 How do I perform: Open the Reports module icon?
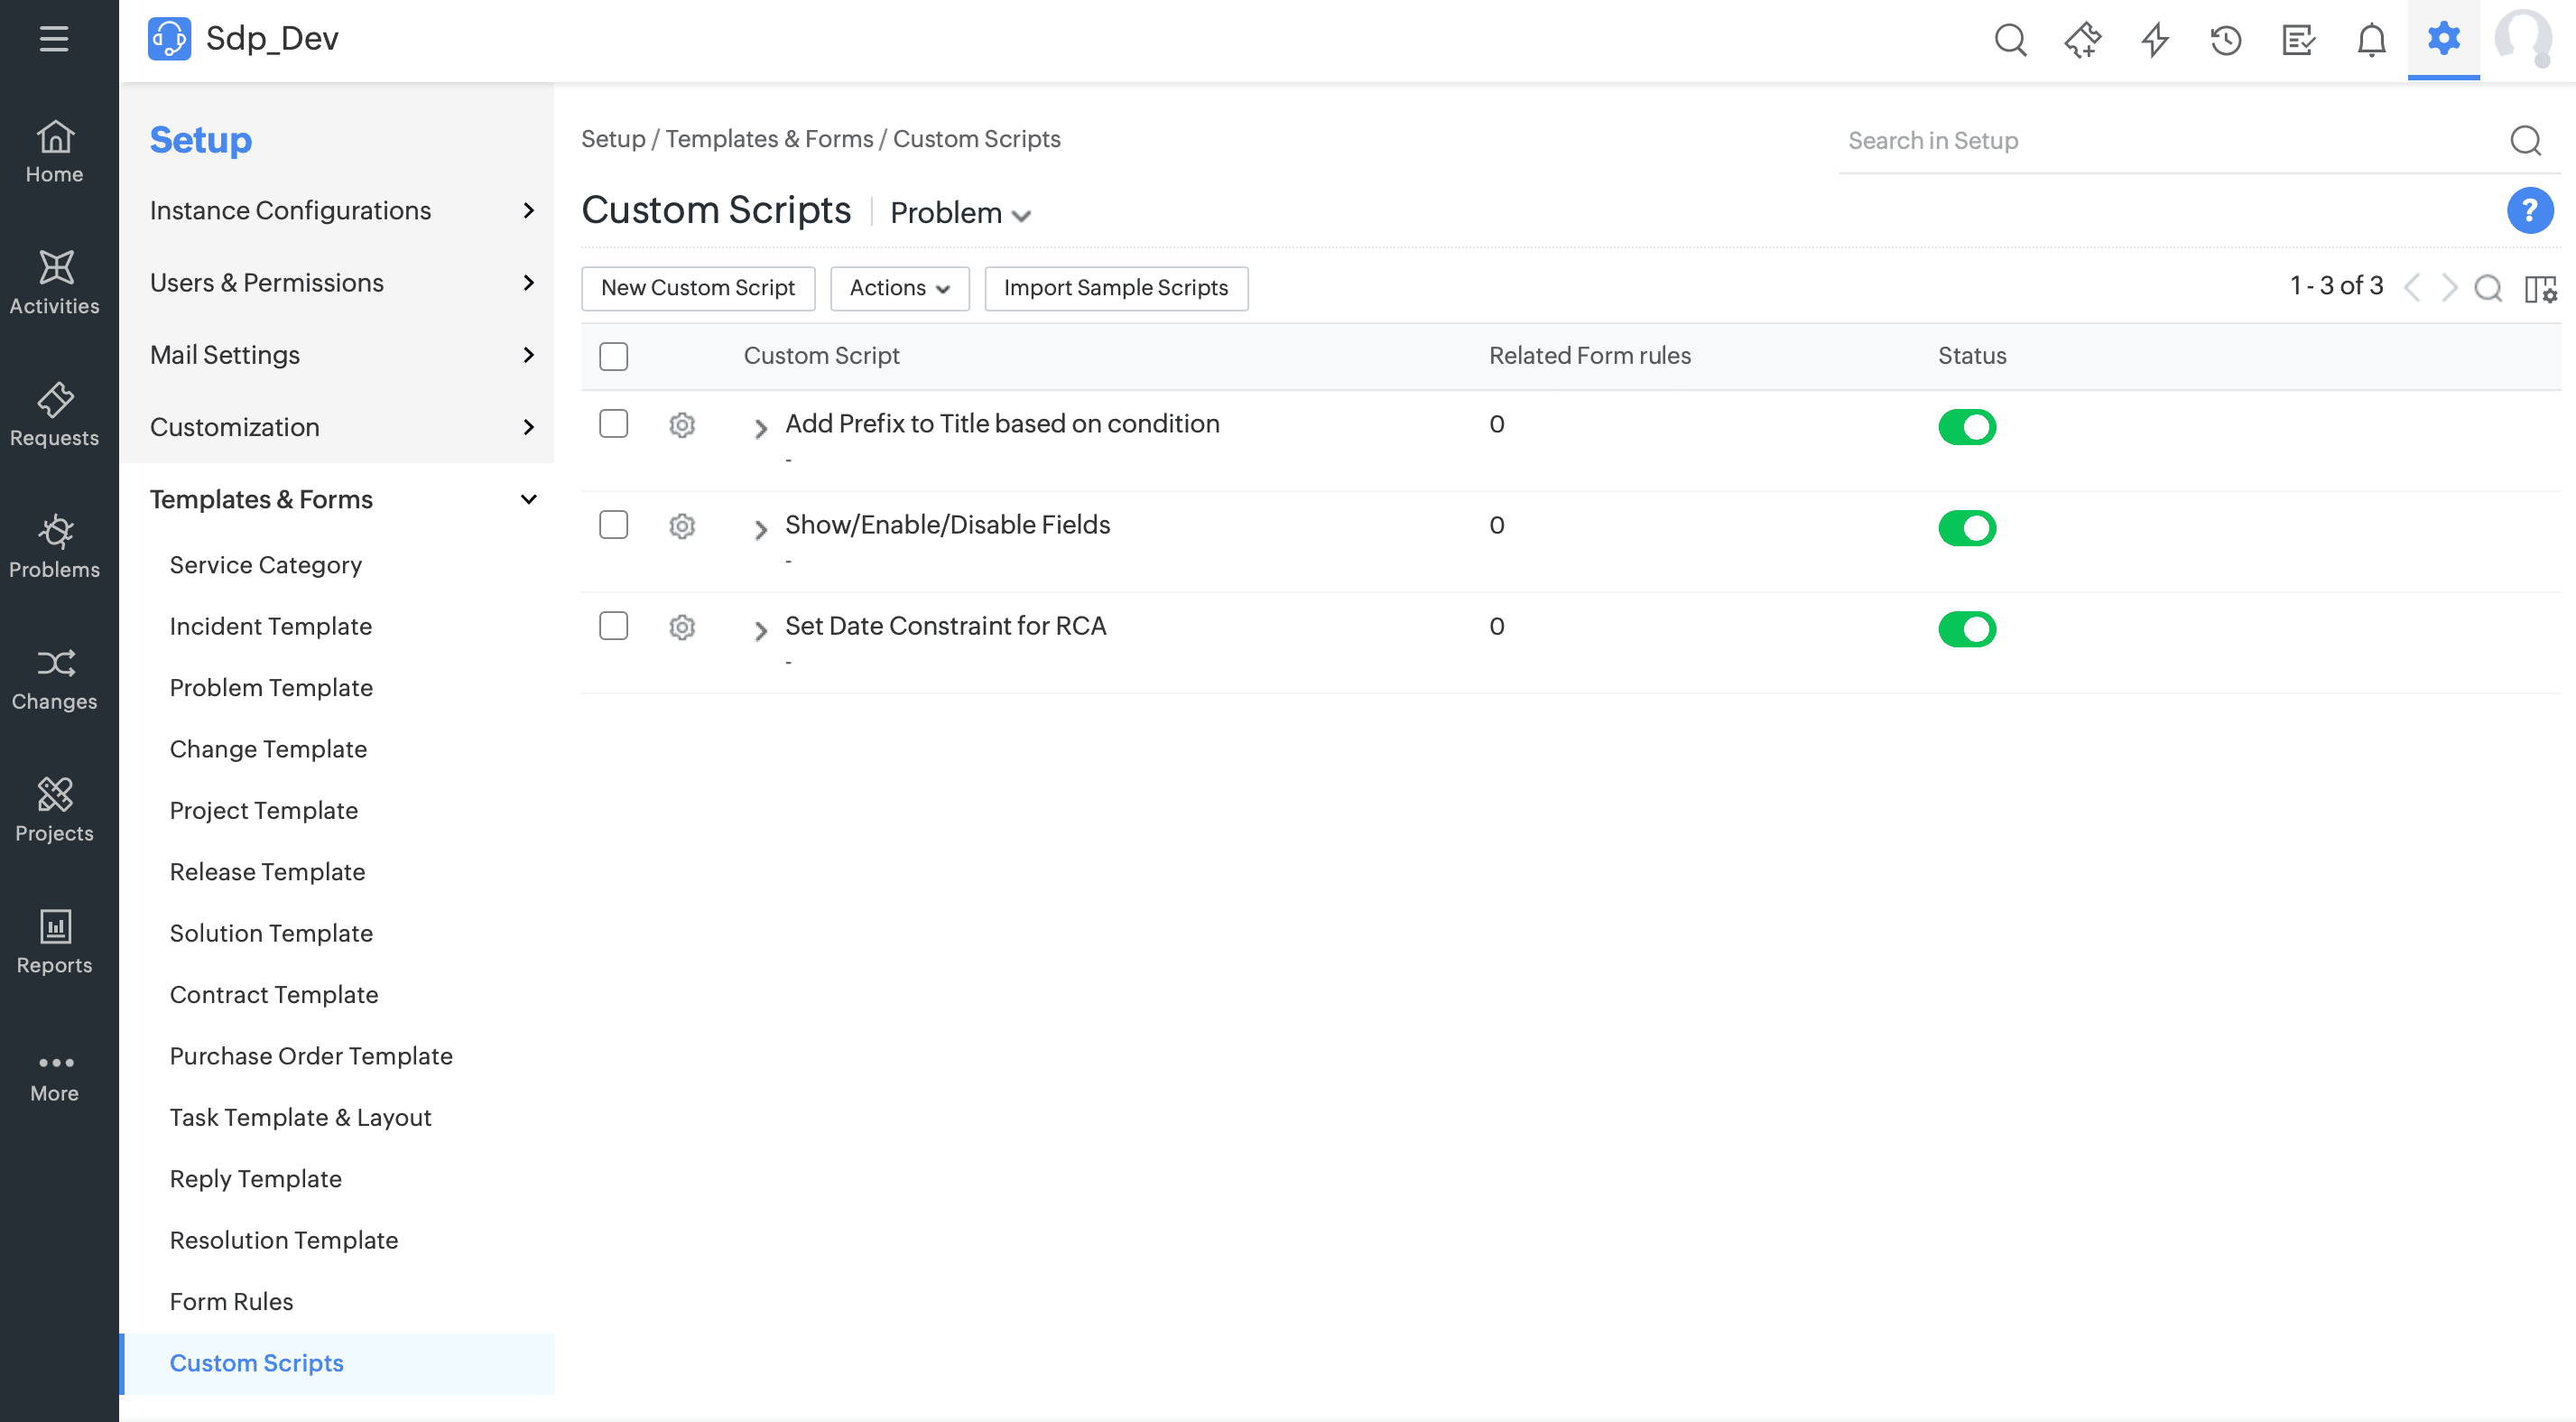click(x=55, y=940)
